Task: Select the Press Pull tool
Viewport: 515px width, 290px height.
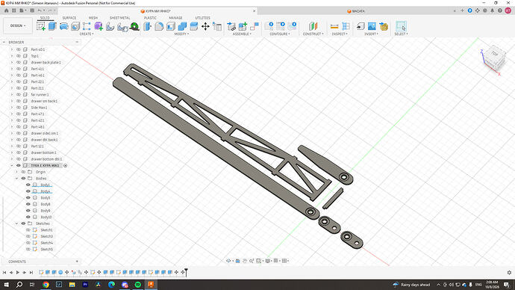Action: [148, 26]
